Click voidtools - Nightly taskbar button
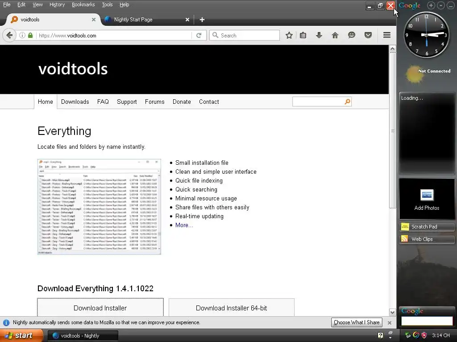Image resolution: width=457 pixels, height=342 pixels. coord(83,336)
